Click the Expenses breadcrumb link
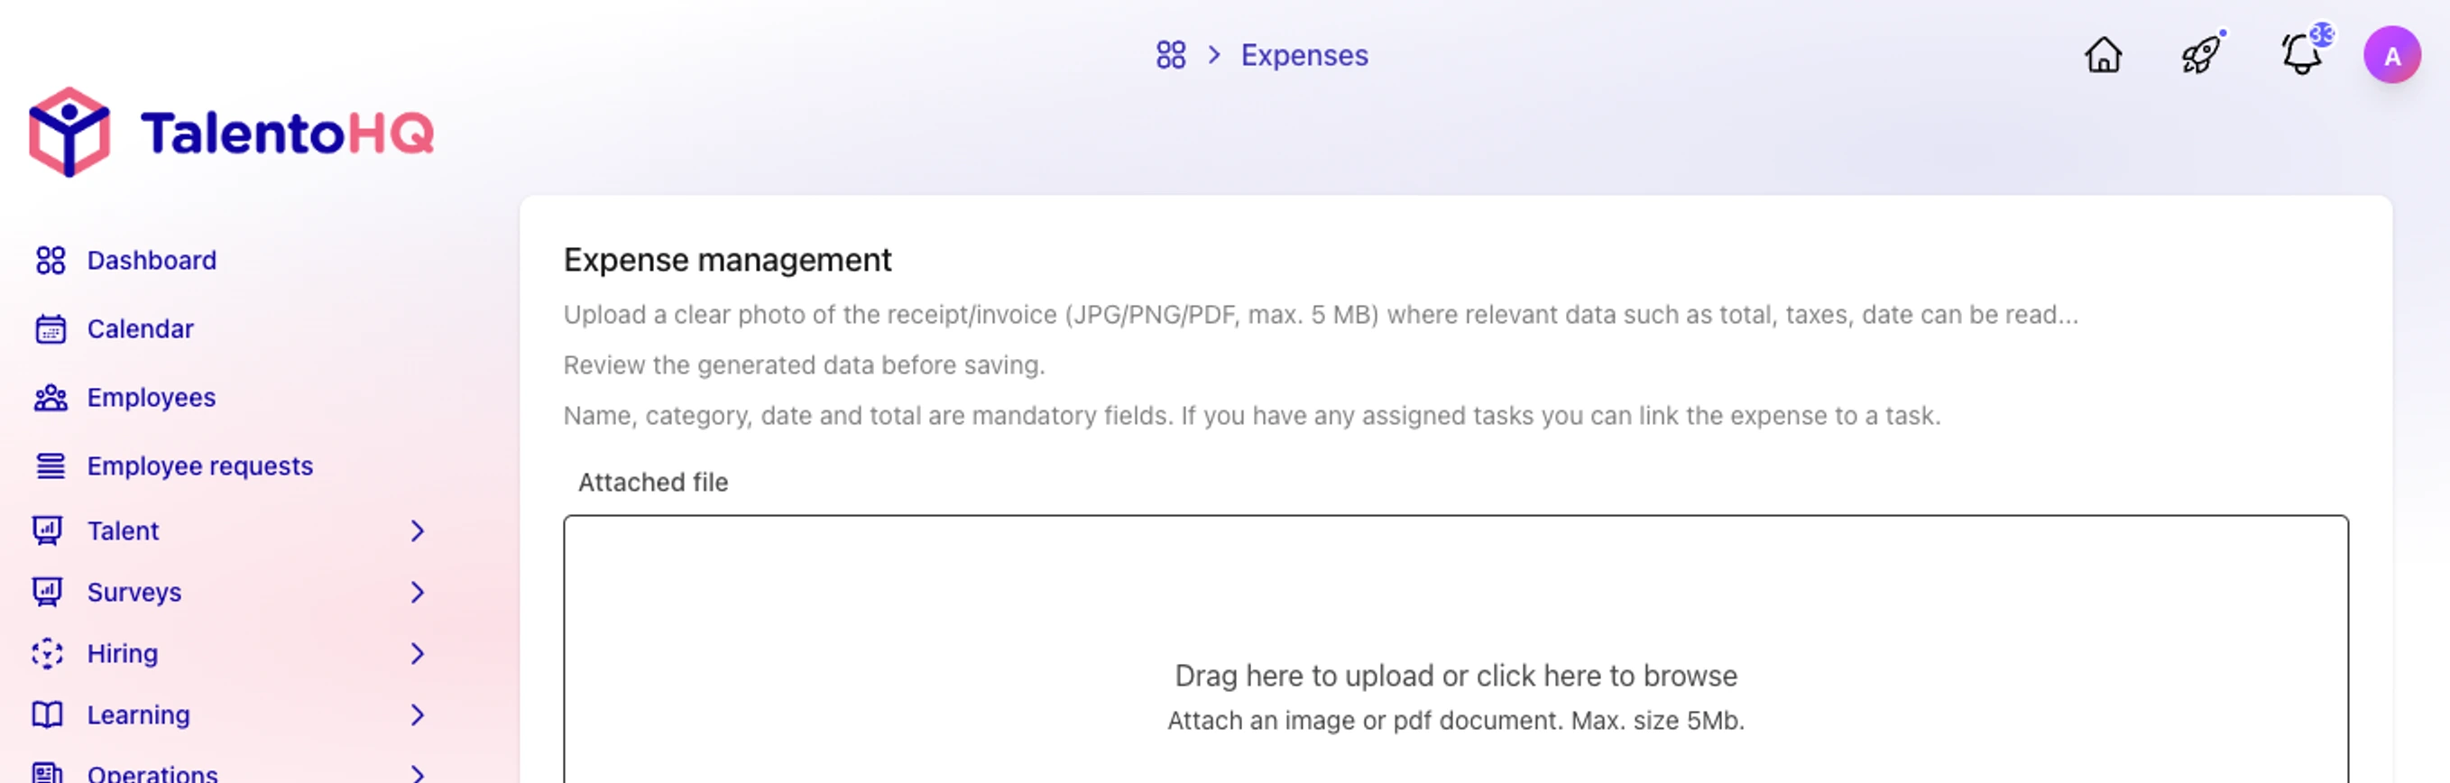The image size is (2450, 783). (x=1304, y=55)
